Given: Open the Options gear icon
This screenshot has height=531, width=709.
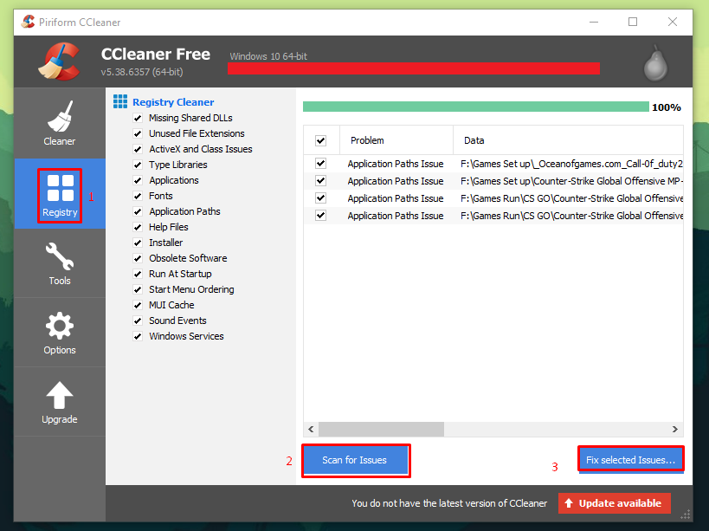Looking at the screenshot, I should click(59, 326).
